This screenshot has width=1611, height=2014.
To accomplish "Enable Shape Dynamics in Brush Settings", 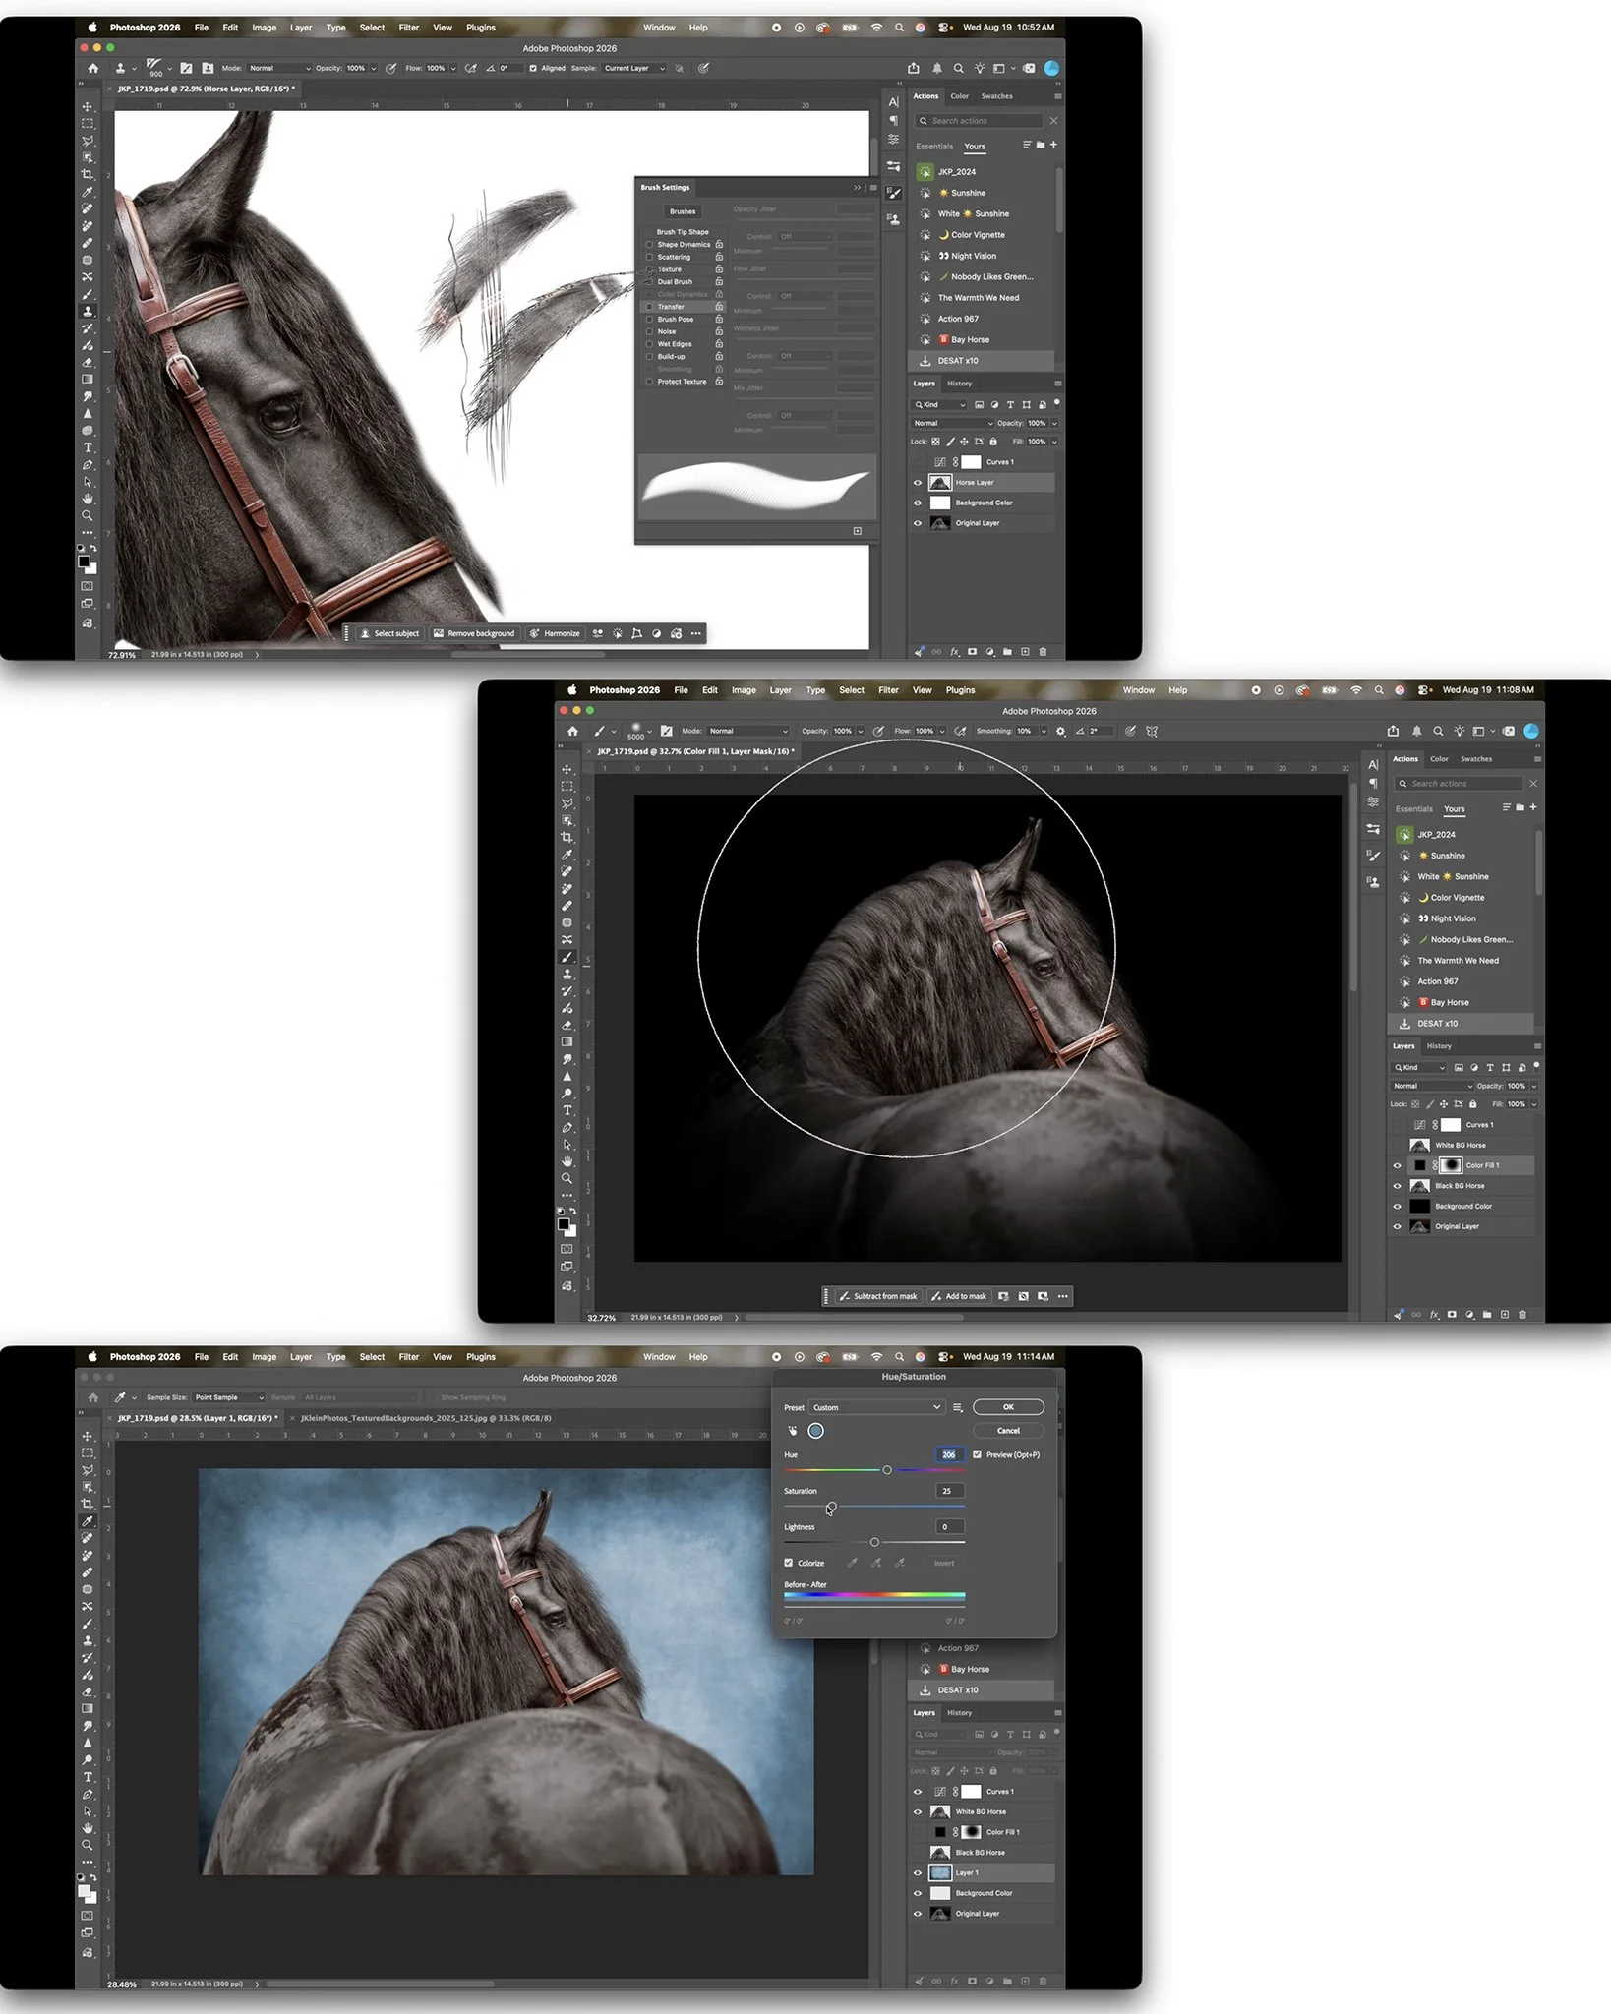I will tap(649, 245).
